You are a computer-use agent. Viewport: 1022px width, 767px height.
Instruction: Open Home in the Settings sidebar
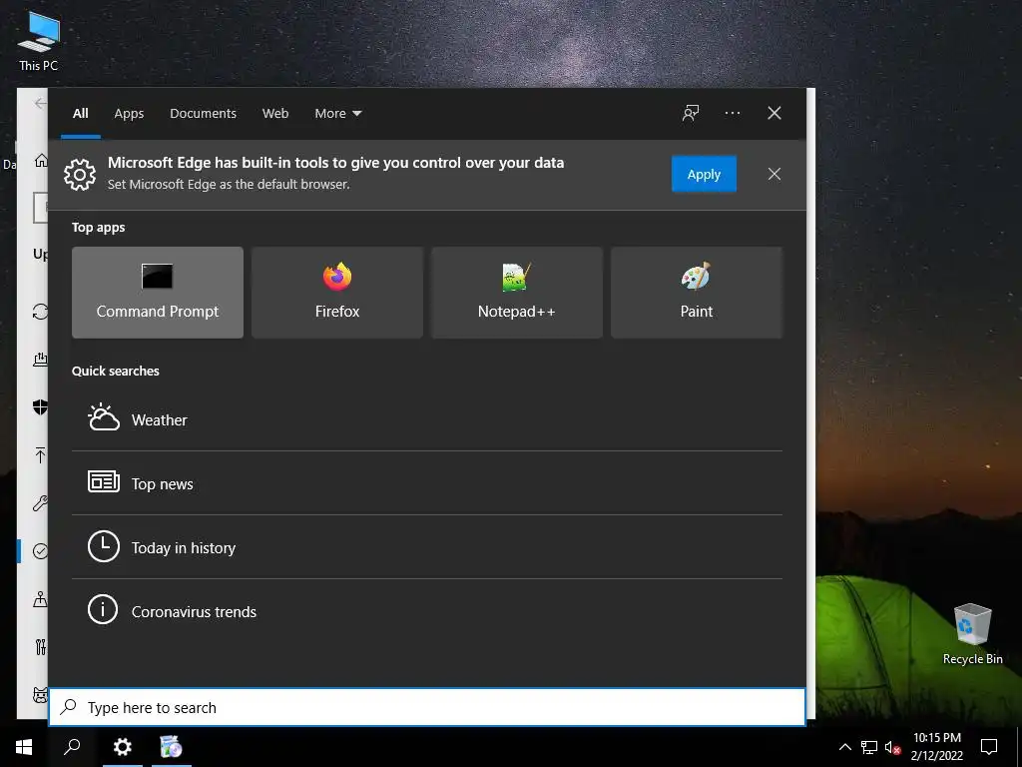pyautogui.click(x=41, y=160)
